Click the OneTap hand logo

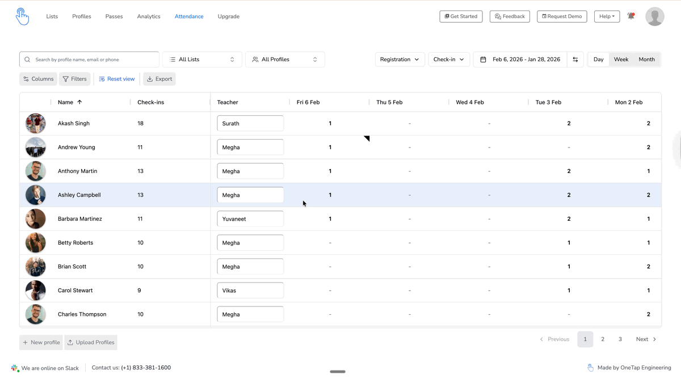(x=22, y=16)
